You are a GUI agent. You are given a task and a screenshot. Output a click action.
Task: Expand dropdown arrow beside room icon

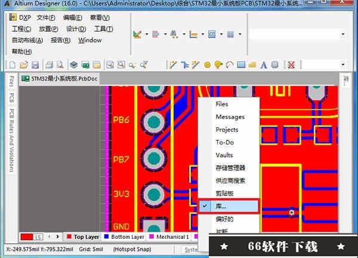pos(221,35)
